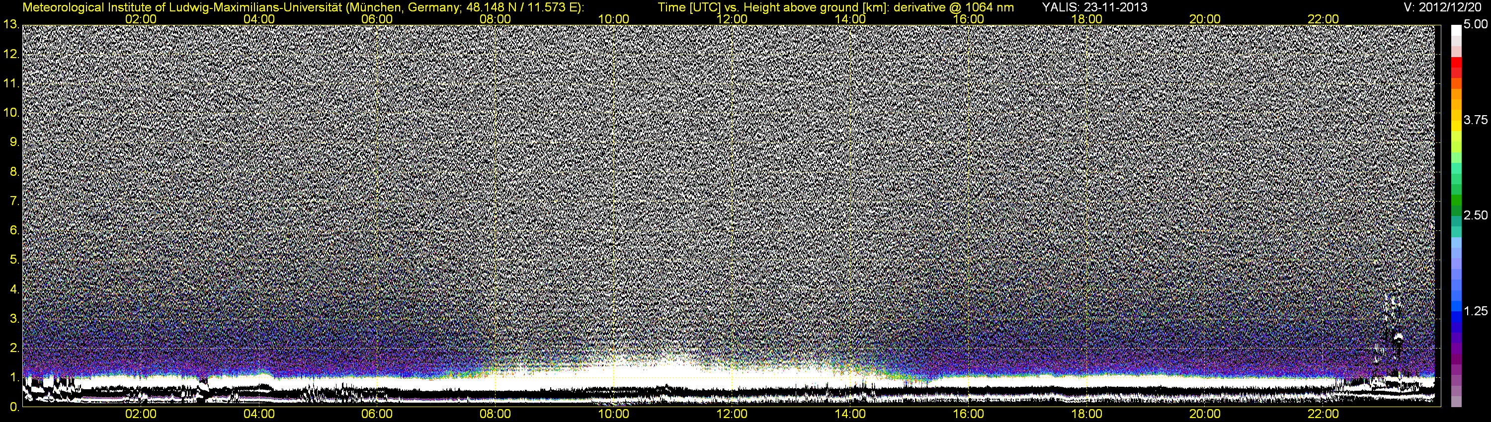Click the '7.' height axis label
This screenshot has height=422, width=1491.
tap(14, 201)
